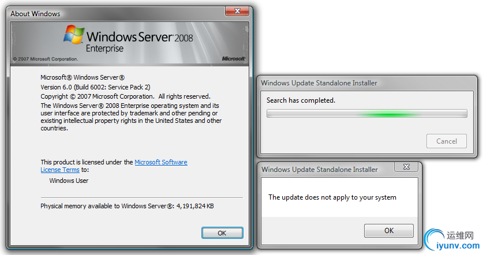Close the About Windows dialog

point(237,11)
